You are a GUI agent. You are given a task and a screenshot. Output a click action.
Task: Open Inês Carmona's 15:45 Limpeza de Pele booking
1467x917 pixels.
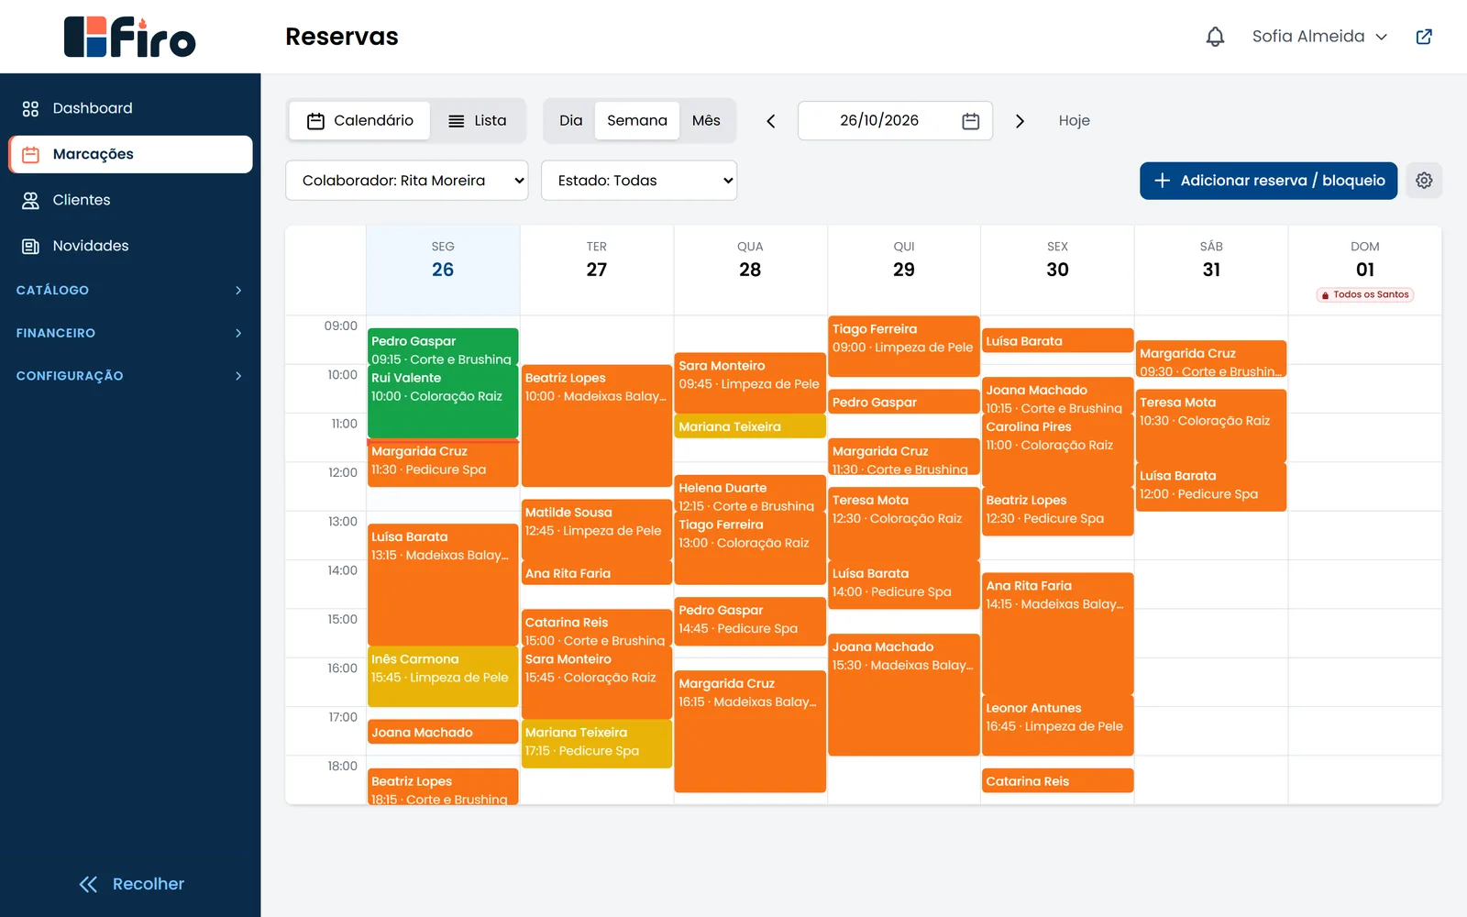pyautogui.click(x=443, y=677)
